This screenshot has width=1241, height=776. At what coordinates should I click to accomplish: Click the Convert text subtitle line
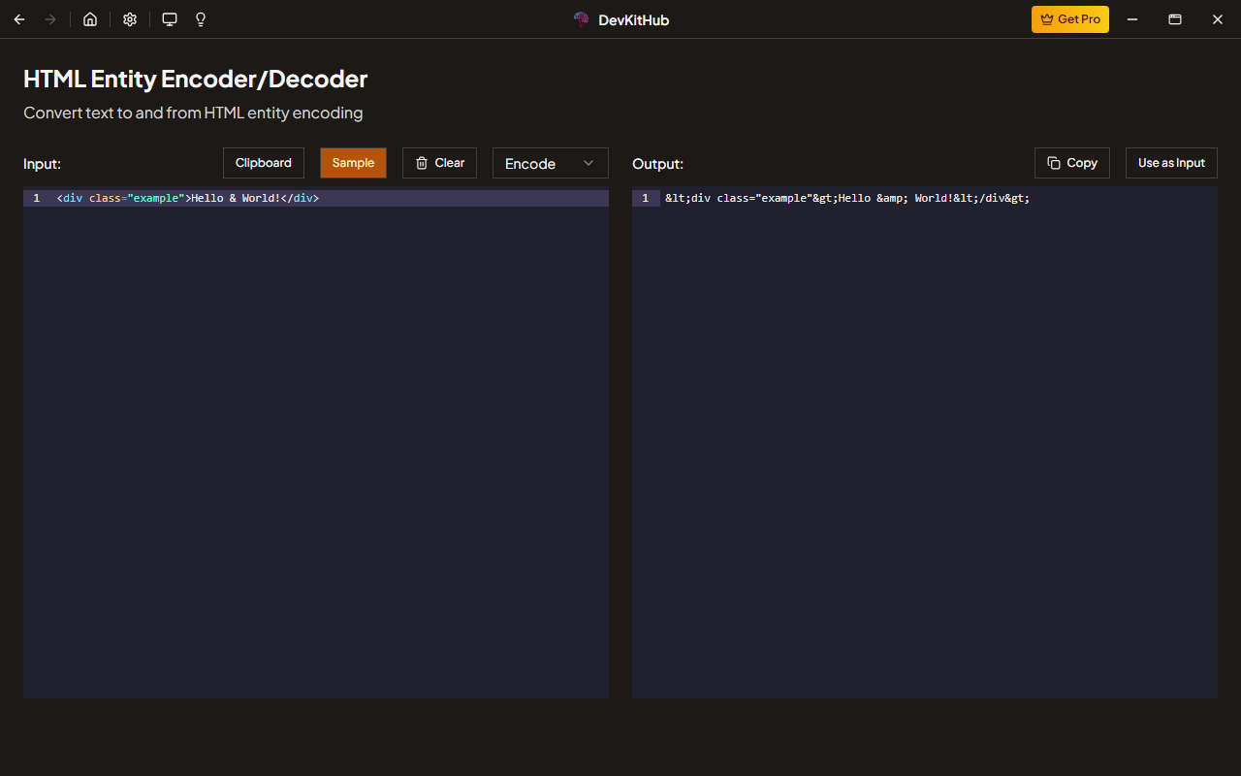(193, 113)
